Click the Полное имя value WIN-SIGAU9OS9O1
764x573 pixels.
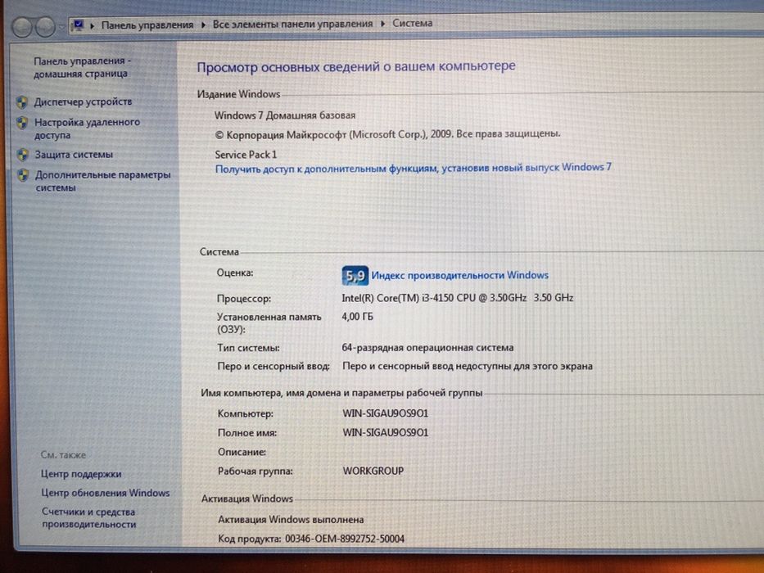[386, 433]
